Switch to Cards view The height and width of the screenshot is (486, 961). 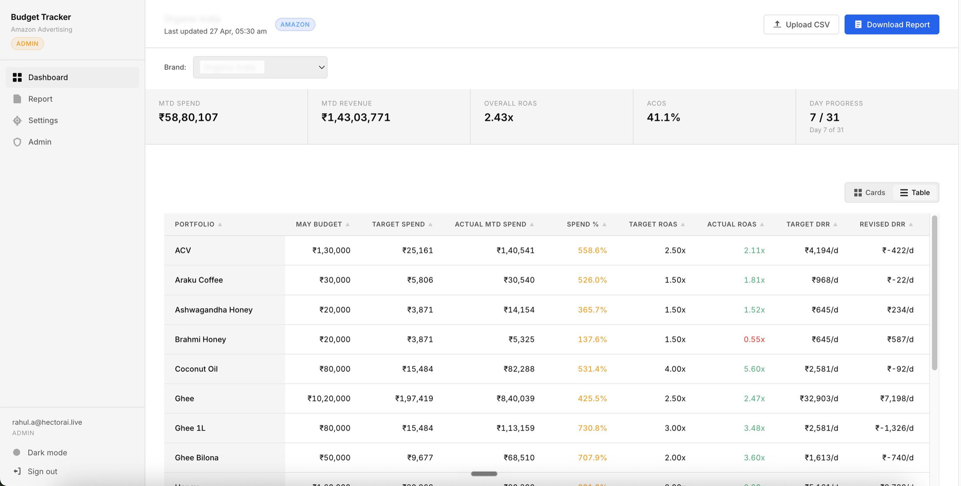pos(869,193)
